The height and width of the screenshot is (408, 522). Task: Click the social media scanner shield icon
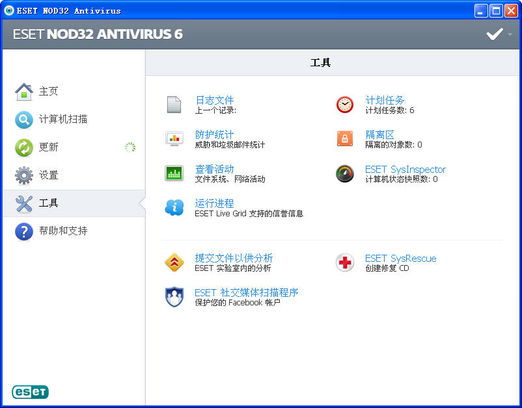(x=174, y=297)
